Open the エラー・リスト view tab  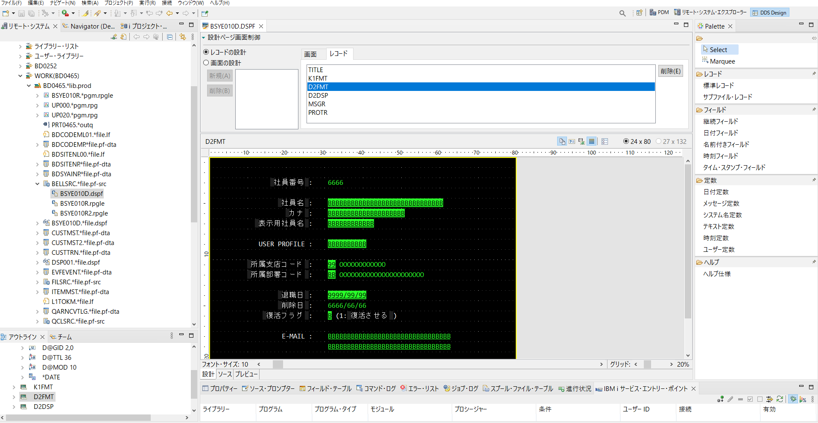click(419, 388)
